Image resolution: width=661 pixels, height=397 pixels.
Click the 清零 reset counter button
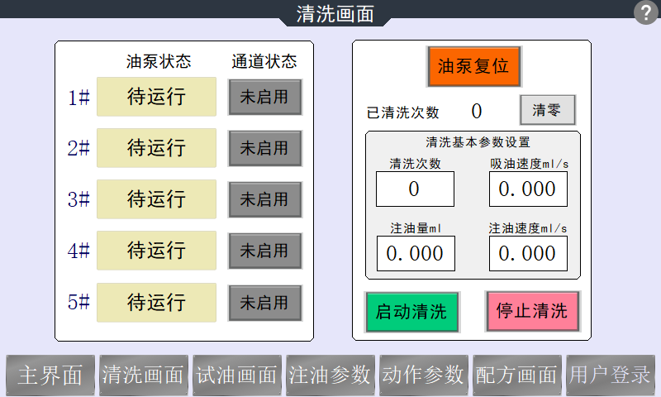547,110
